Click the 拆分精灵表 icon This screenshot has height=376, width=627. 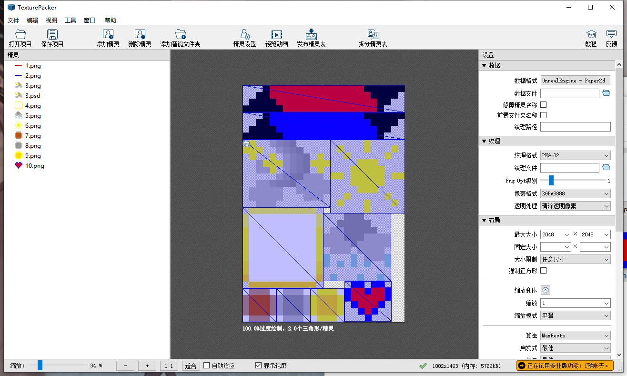(x=373, y=37)
